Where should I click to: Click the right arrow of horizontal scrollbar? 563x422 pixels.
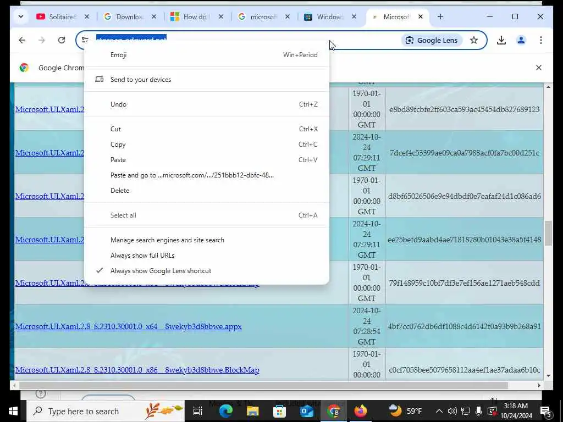coord(539,385)
